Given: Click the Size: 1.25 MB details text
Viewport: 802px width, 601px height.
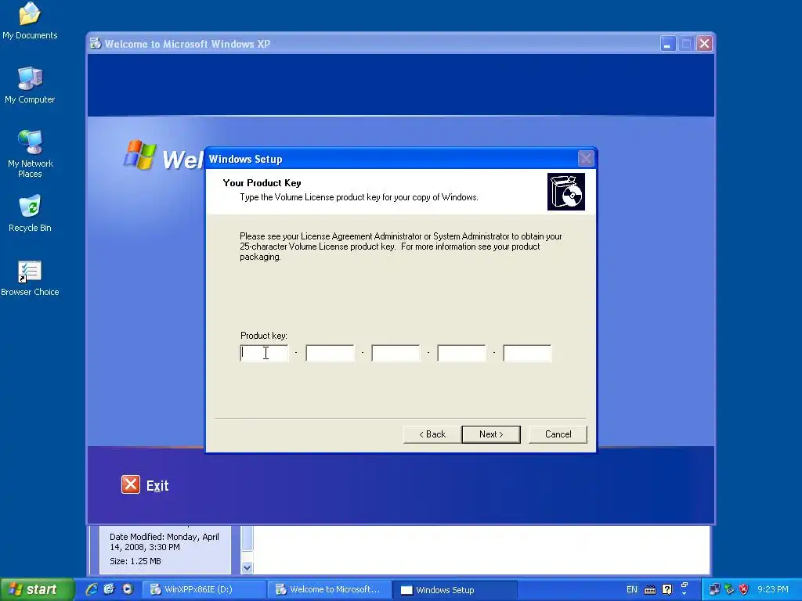Looking at the screenshot, I should pyautogui.click(x=135, y=561).
